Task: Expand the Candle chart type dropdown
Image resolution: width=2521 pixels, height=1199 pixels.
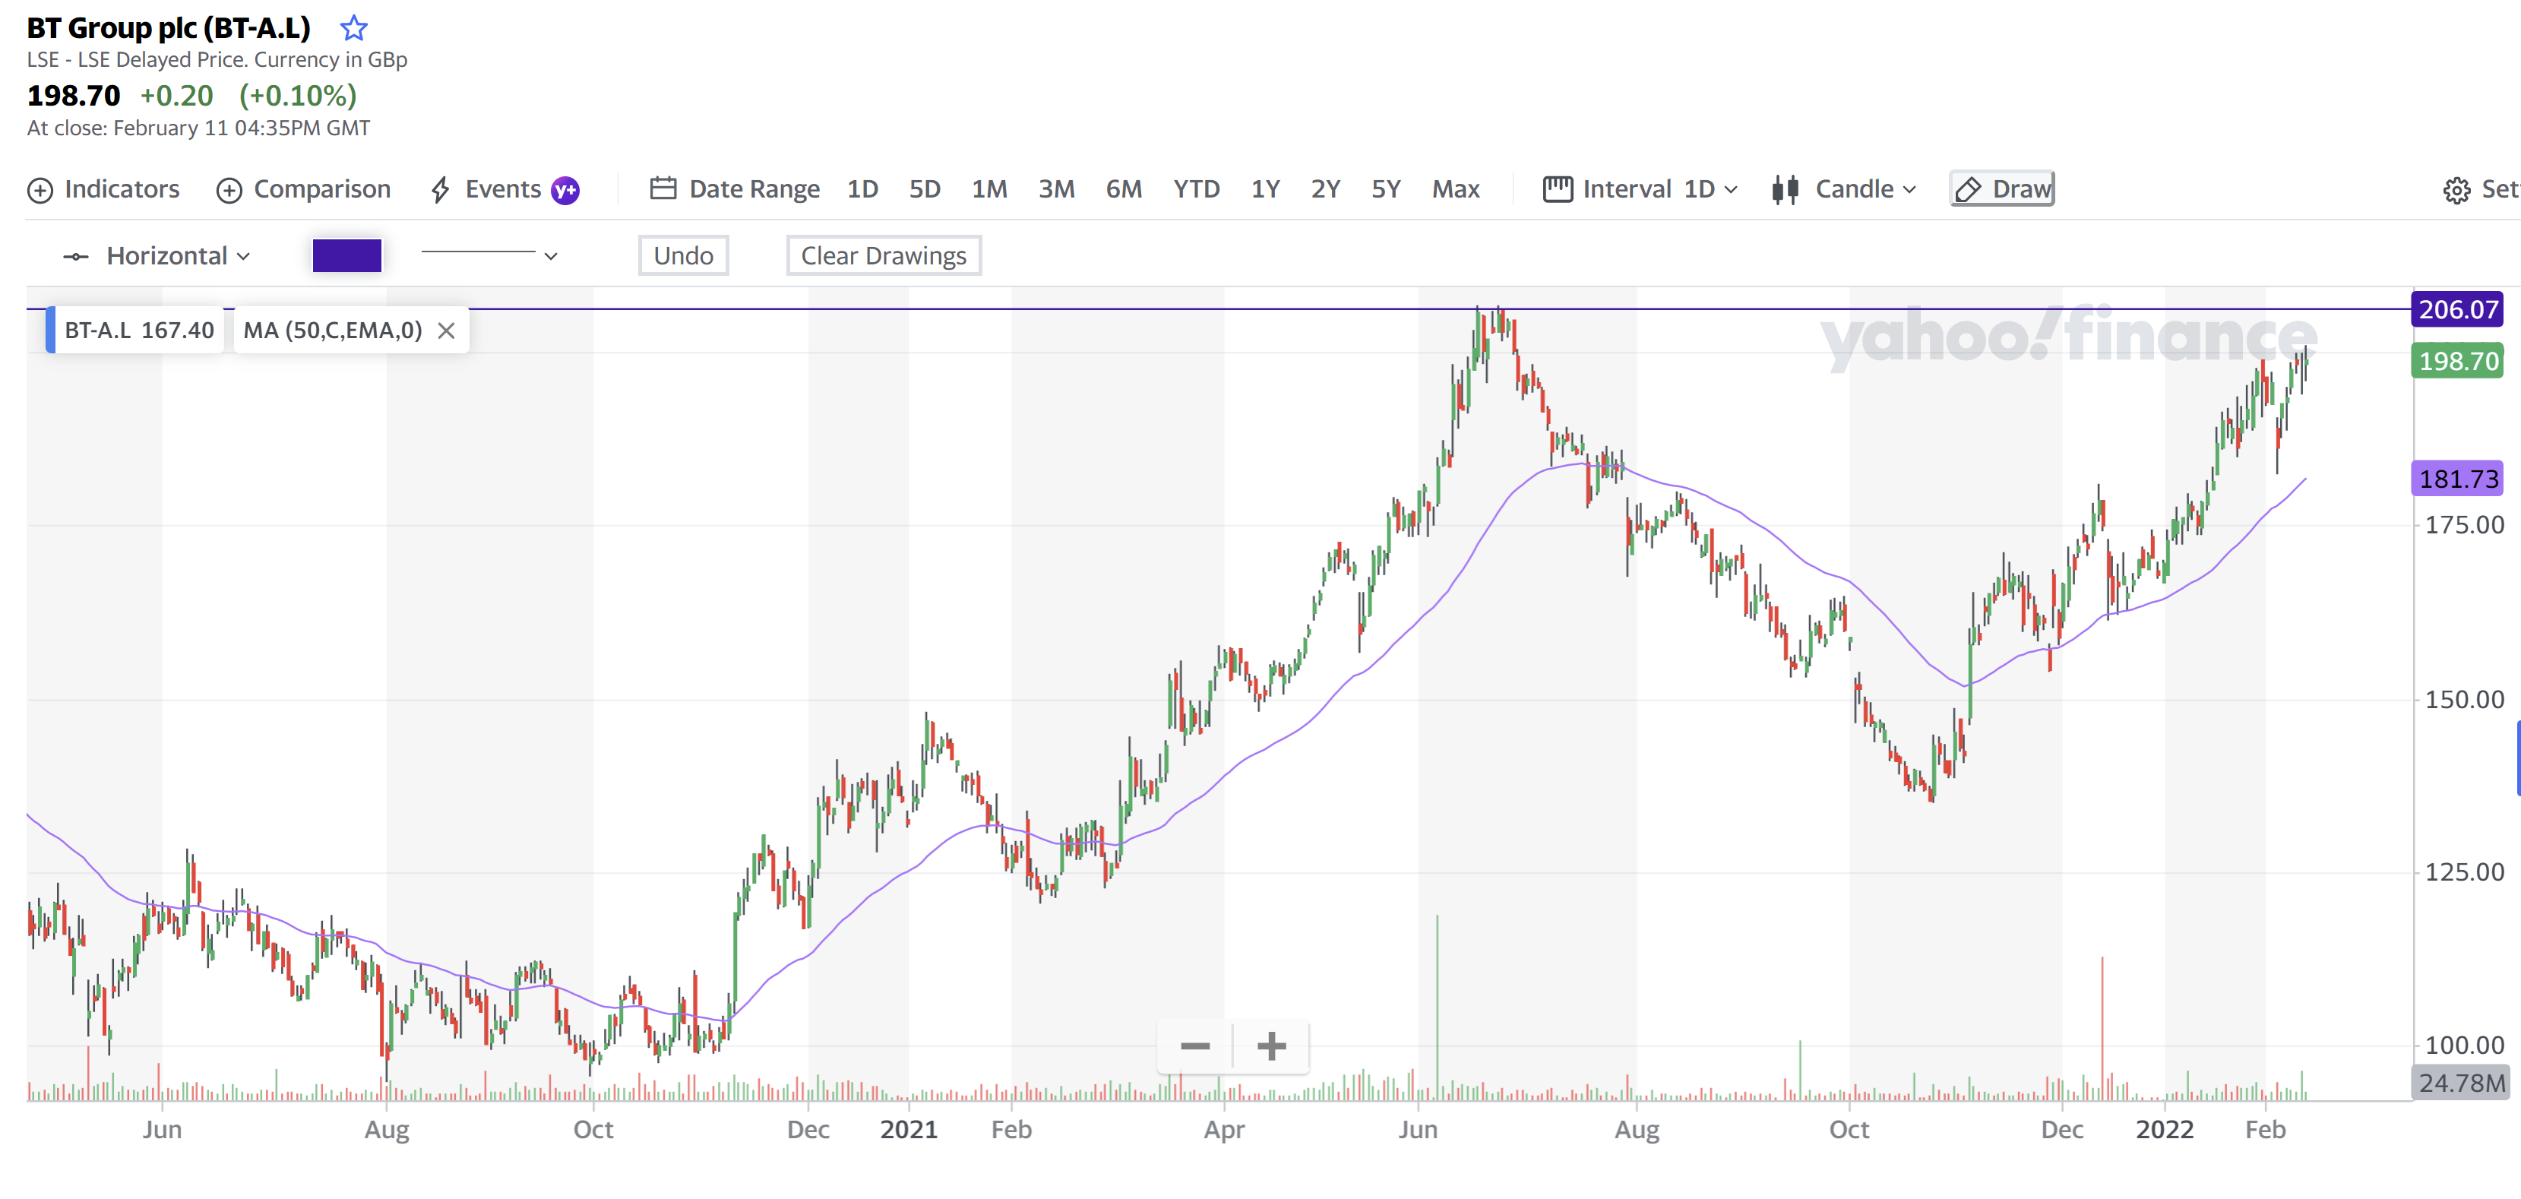Action: [x=1865, y=189]
